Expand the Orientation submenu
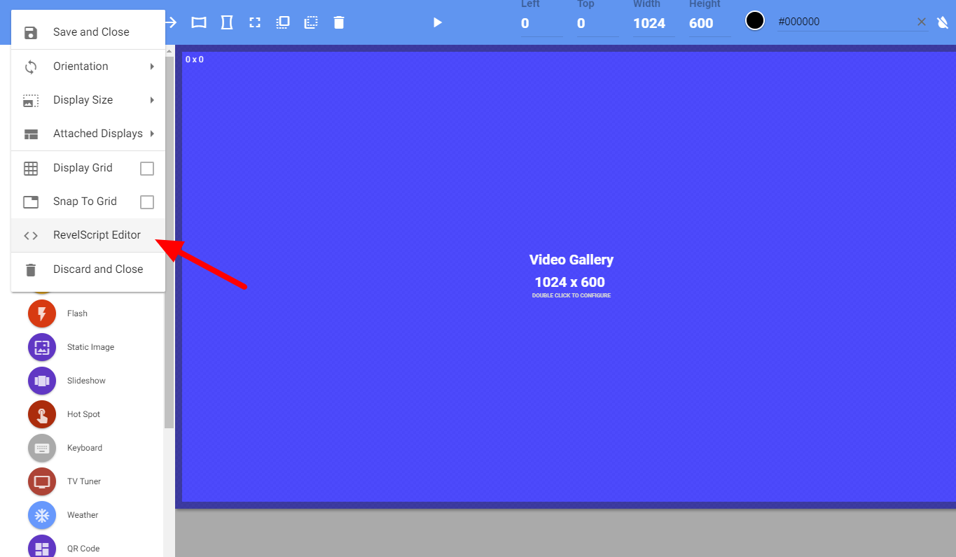This screenshot has height=557, width=956. (88, 66)
